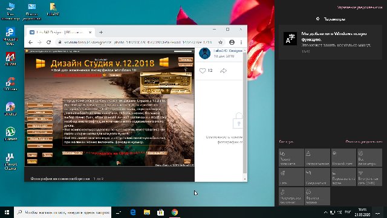This screenshot has height=218, width=387.
Task: Launch AIDA64 desktop shortcut
Action: [10, 59]
